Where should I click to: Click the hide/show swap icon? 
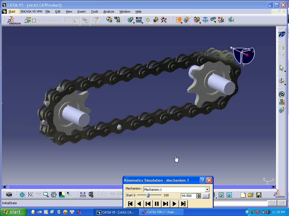70,194
